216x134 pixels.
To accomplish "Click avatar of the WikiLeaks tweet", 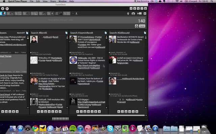I will [73, 60].
